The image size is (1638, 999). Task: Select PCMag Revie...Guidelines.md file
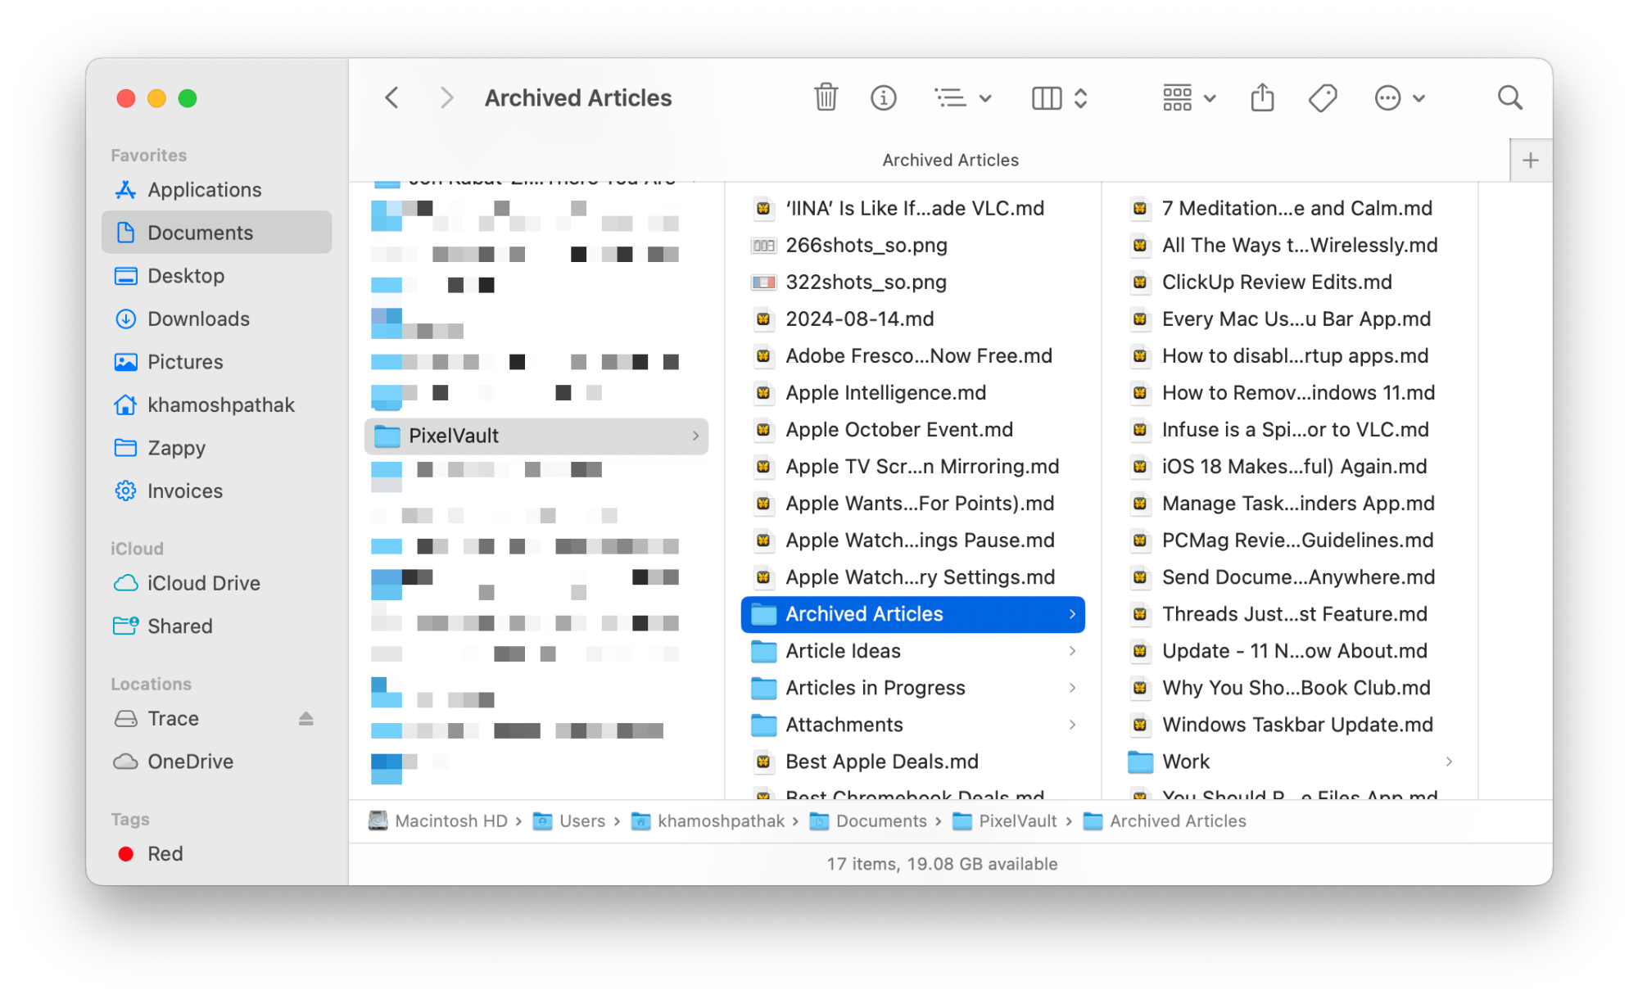tap(1289, 540)
